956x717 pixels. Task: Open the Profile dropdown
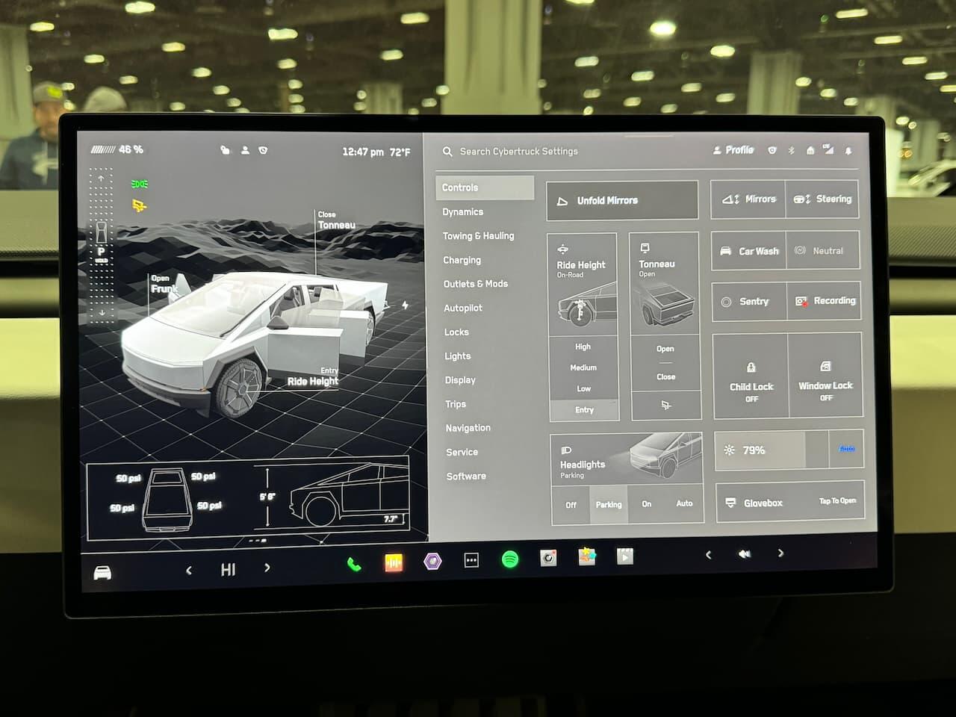733,150
